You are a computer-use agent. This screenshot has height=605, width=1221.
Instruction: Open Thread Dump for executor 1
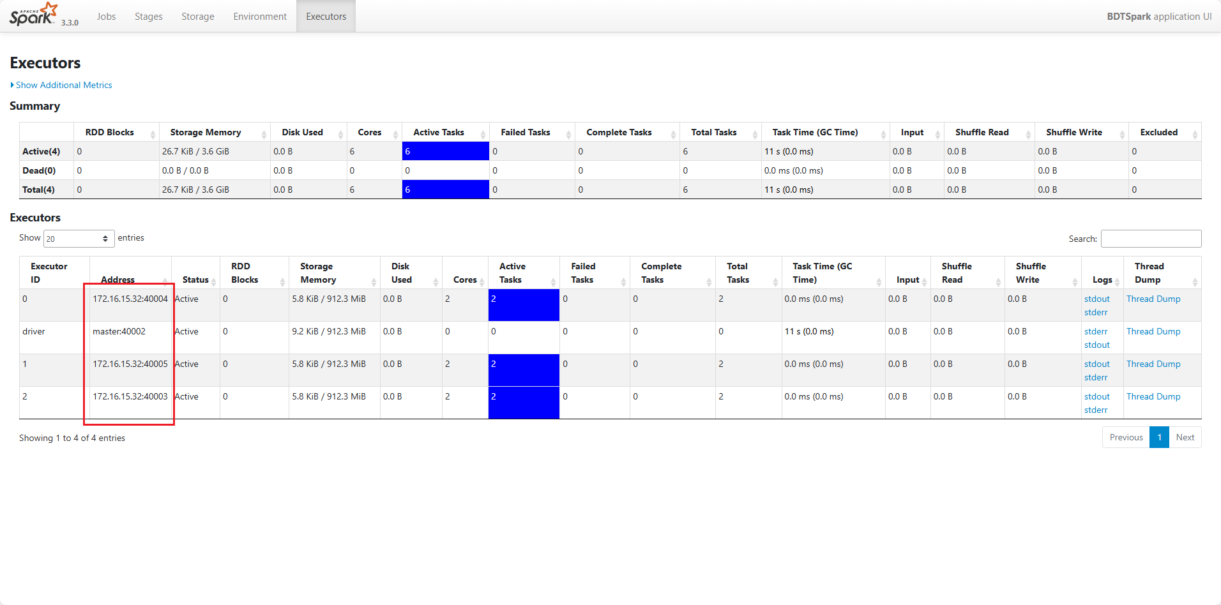tap(1153, 364)
